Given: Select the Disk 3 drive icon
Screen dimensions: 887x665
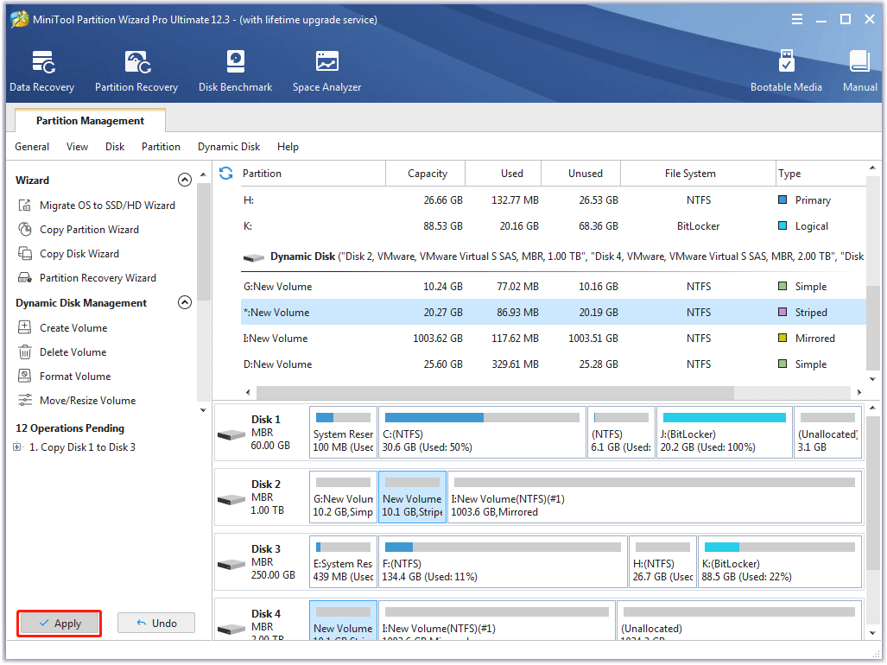Looking at the screenshot, I should [231, 564].
